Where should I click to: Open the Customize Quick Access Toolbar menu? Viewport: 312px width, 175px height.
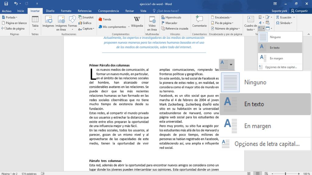click(37, 4)
